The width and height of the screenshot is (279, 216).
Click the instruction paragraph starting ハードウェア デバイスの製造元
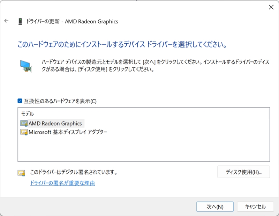coord(155,65)
